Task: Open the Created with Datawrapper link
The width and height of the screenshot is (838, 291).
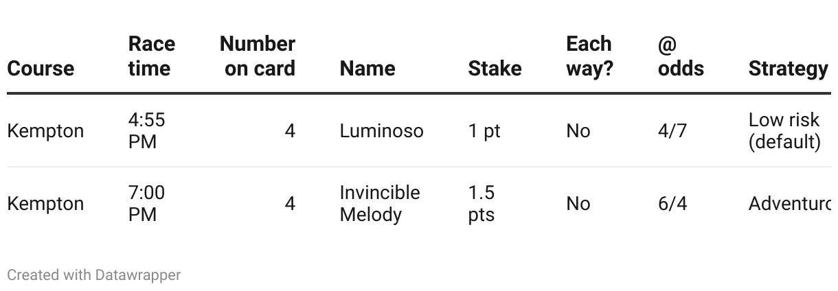Action: (94, 275)
